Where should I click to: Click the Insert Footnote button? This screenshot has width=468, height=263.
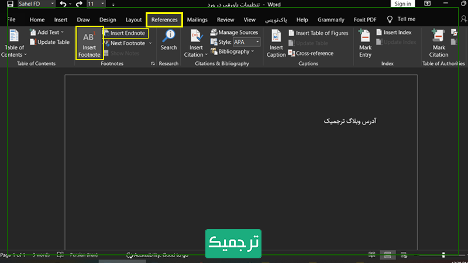pyautogui.click(x=90, y=43)
